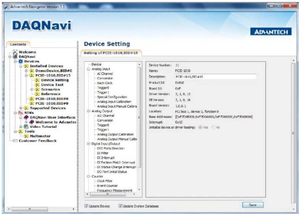Select DI Filter setting
The width and height of the screenshot is (299, 214).
102,153
